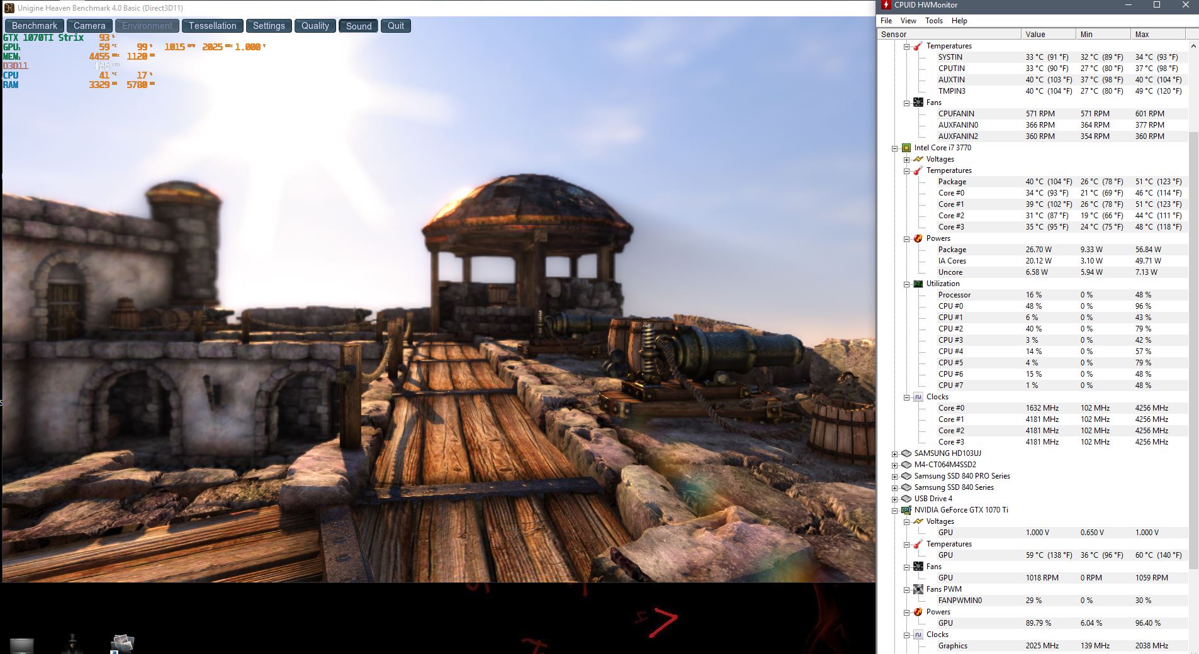This screenshot has height=654, width=1199.
Task: Expand the M4-CT064M4SSD2 node
Action: pyautogui.click(x=894, y=465)
